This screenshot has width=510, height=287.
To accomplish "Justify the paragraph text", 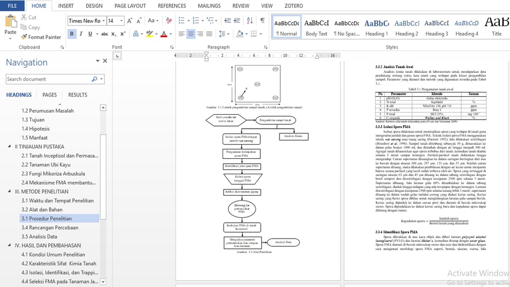I will tap(209, 34).
